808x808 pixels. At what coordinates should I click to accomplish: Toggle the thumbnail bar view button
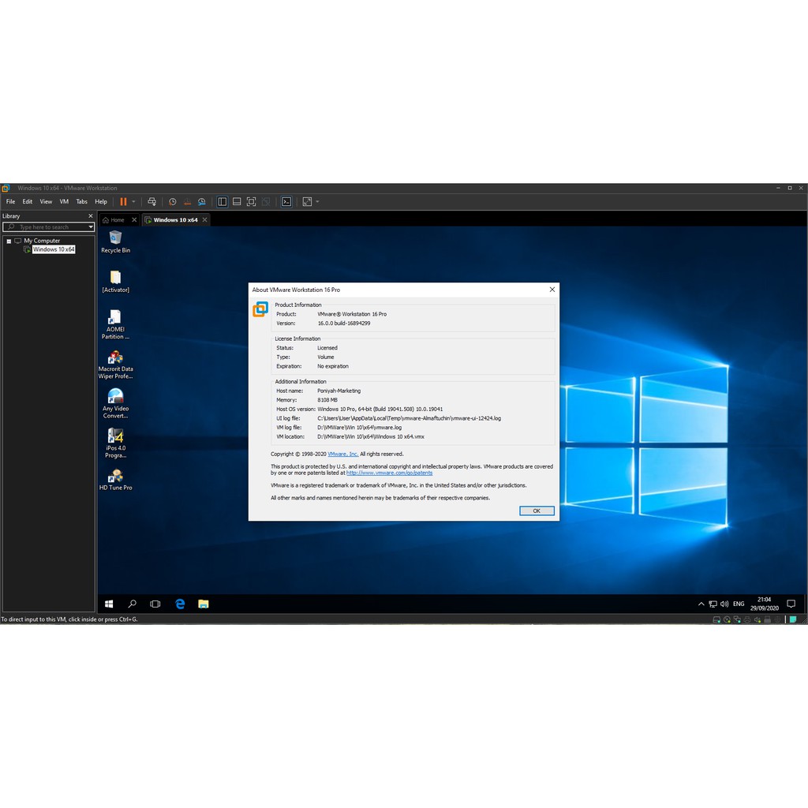point(237,202)
